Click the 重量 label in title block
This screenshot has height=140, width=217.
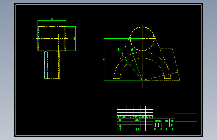(x=167, y=121)
